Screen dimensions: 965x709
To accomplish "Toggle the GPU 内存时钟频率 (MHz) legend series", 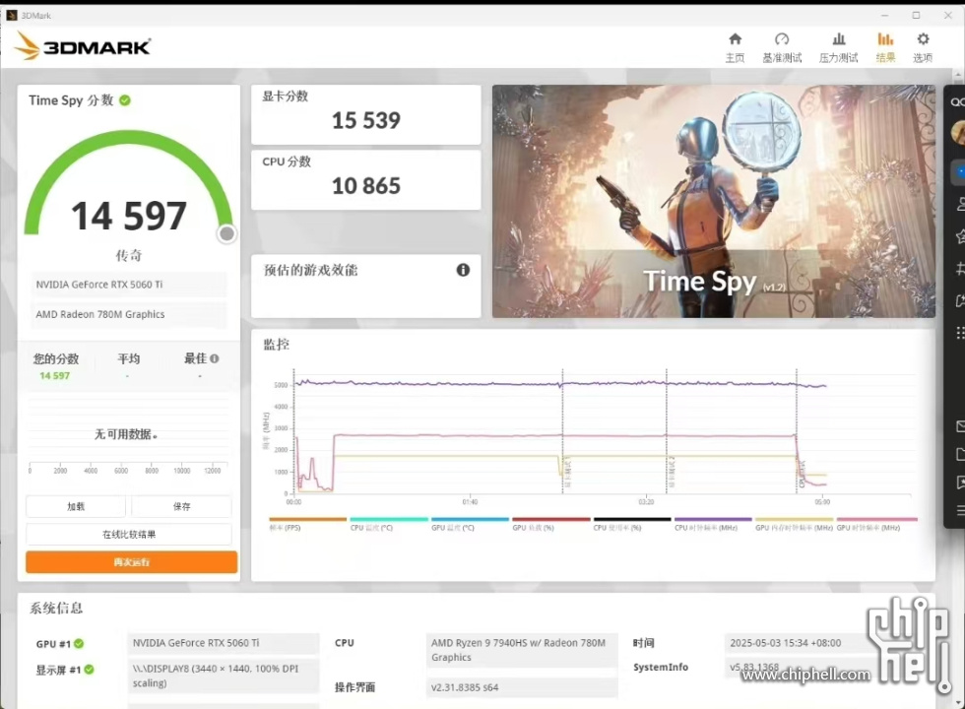I will coord(794,524).
